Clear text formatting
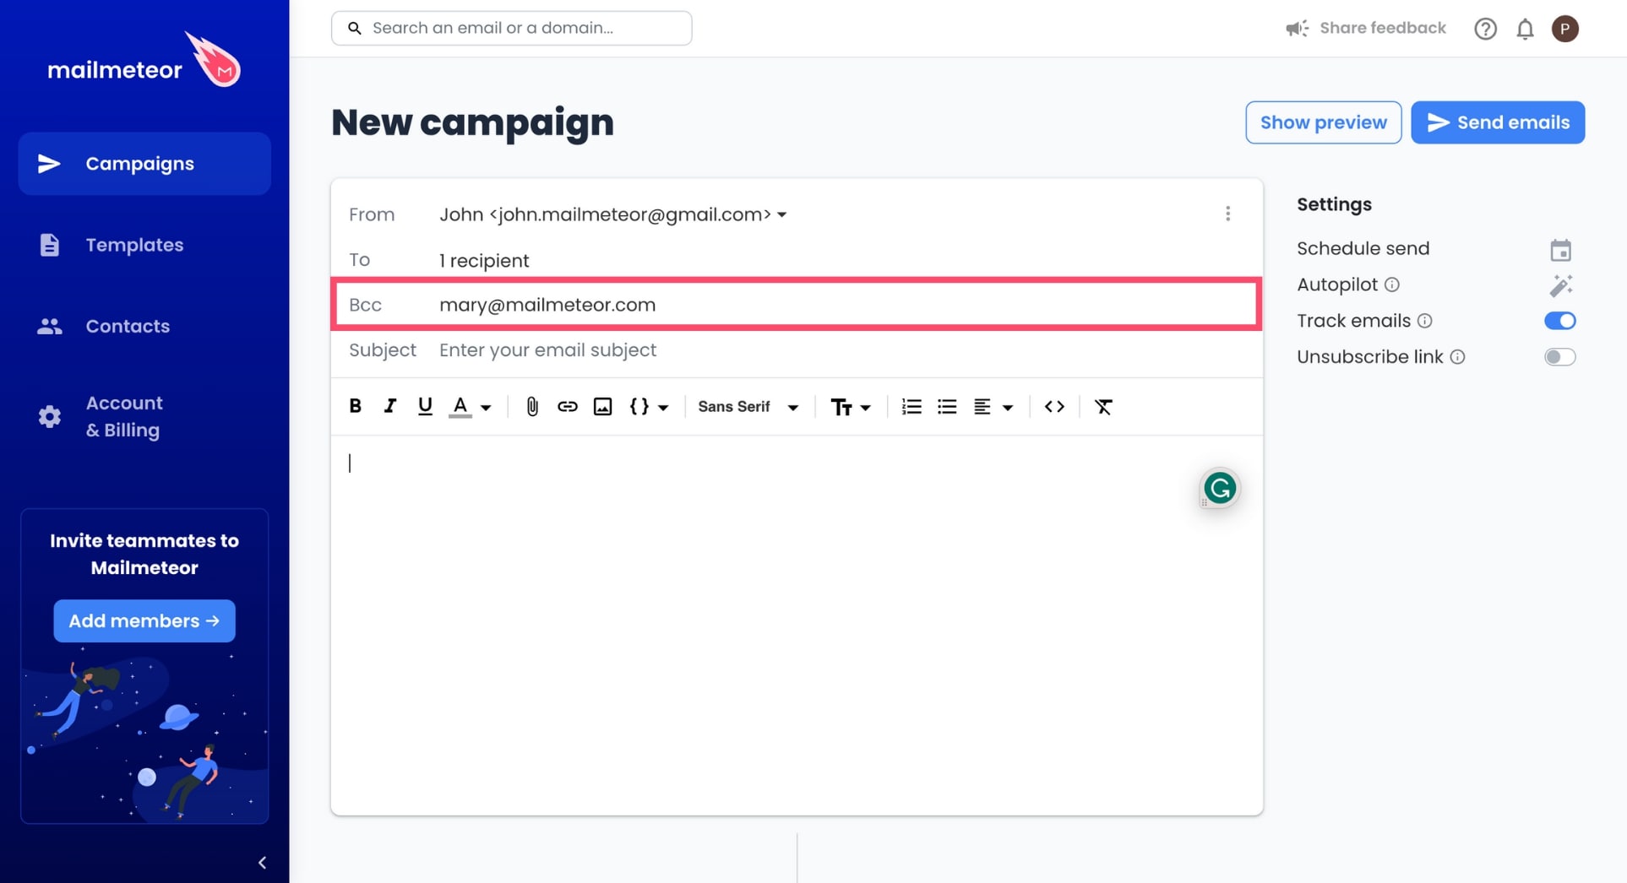This screenshot has width=1627, height=883. pyautogui.click(x=1103, y=407)
